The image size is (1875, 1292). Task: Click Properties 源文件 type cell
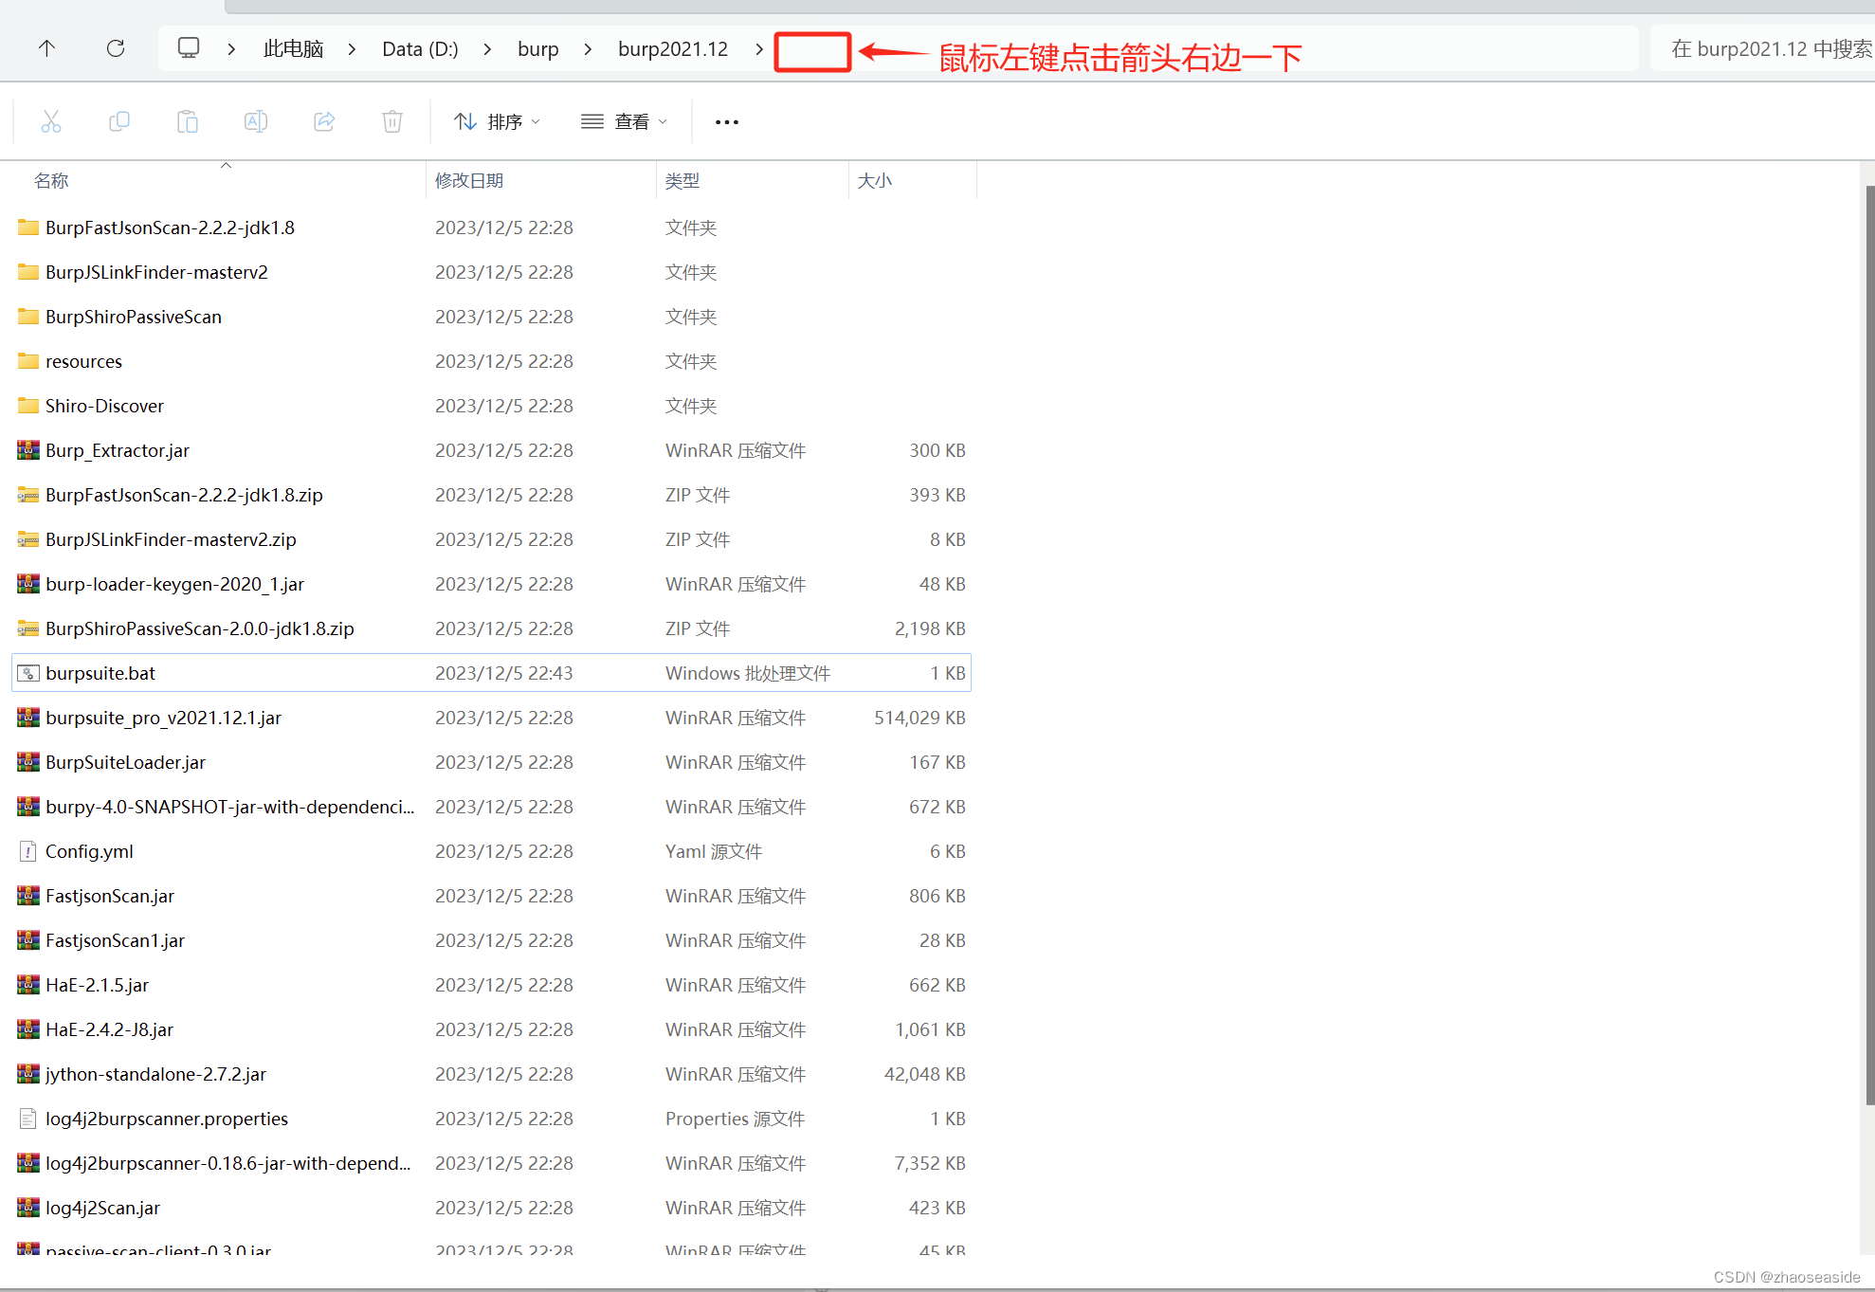point(736,1119)
